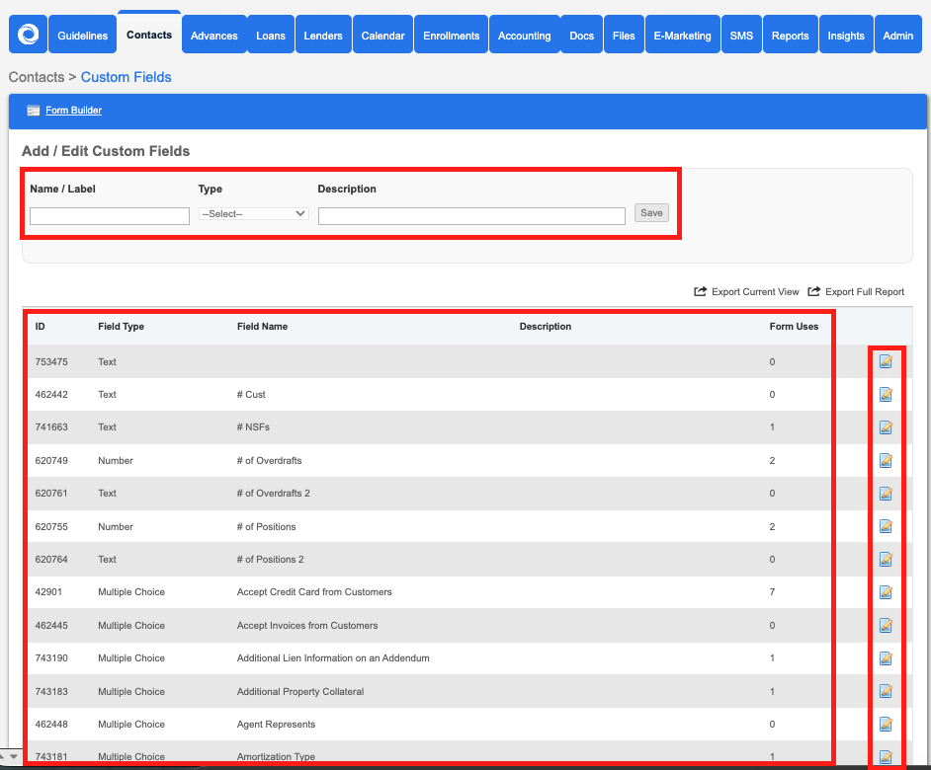Click the Description column header in the table
The width and height of the screenshot is (931, 770).
click(546, 327)
